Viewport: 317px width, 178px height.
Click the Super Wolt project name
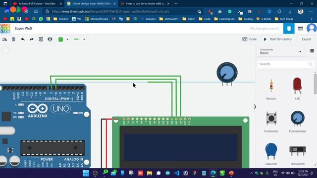(x=23, y=29)
